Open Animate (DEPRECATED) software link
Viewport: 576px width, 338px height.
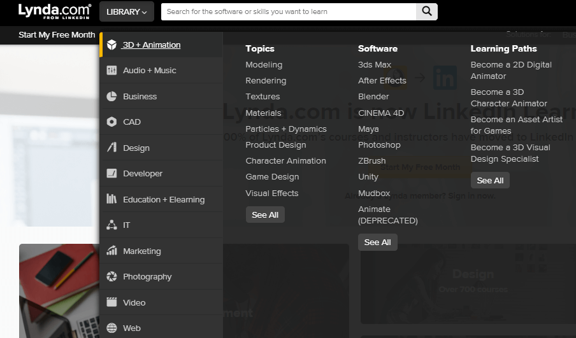[x=388, y=215]
